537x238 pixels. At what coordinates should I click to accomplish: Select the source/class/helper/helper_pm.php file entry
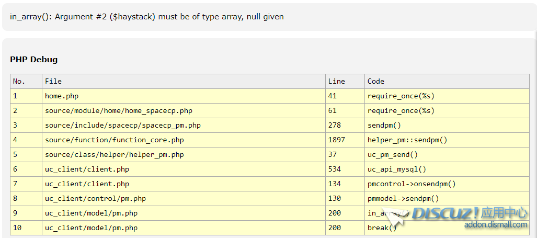115,155
